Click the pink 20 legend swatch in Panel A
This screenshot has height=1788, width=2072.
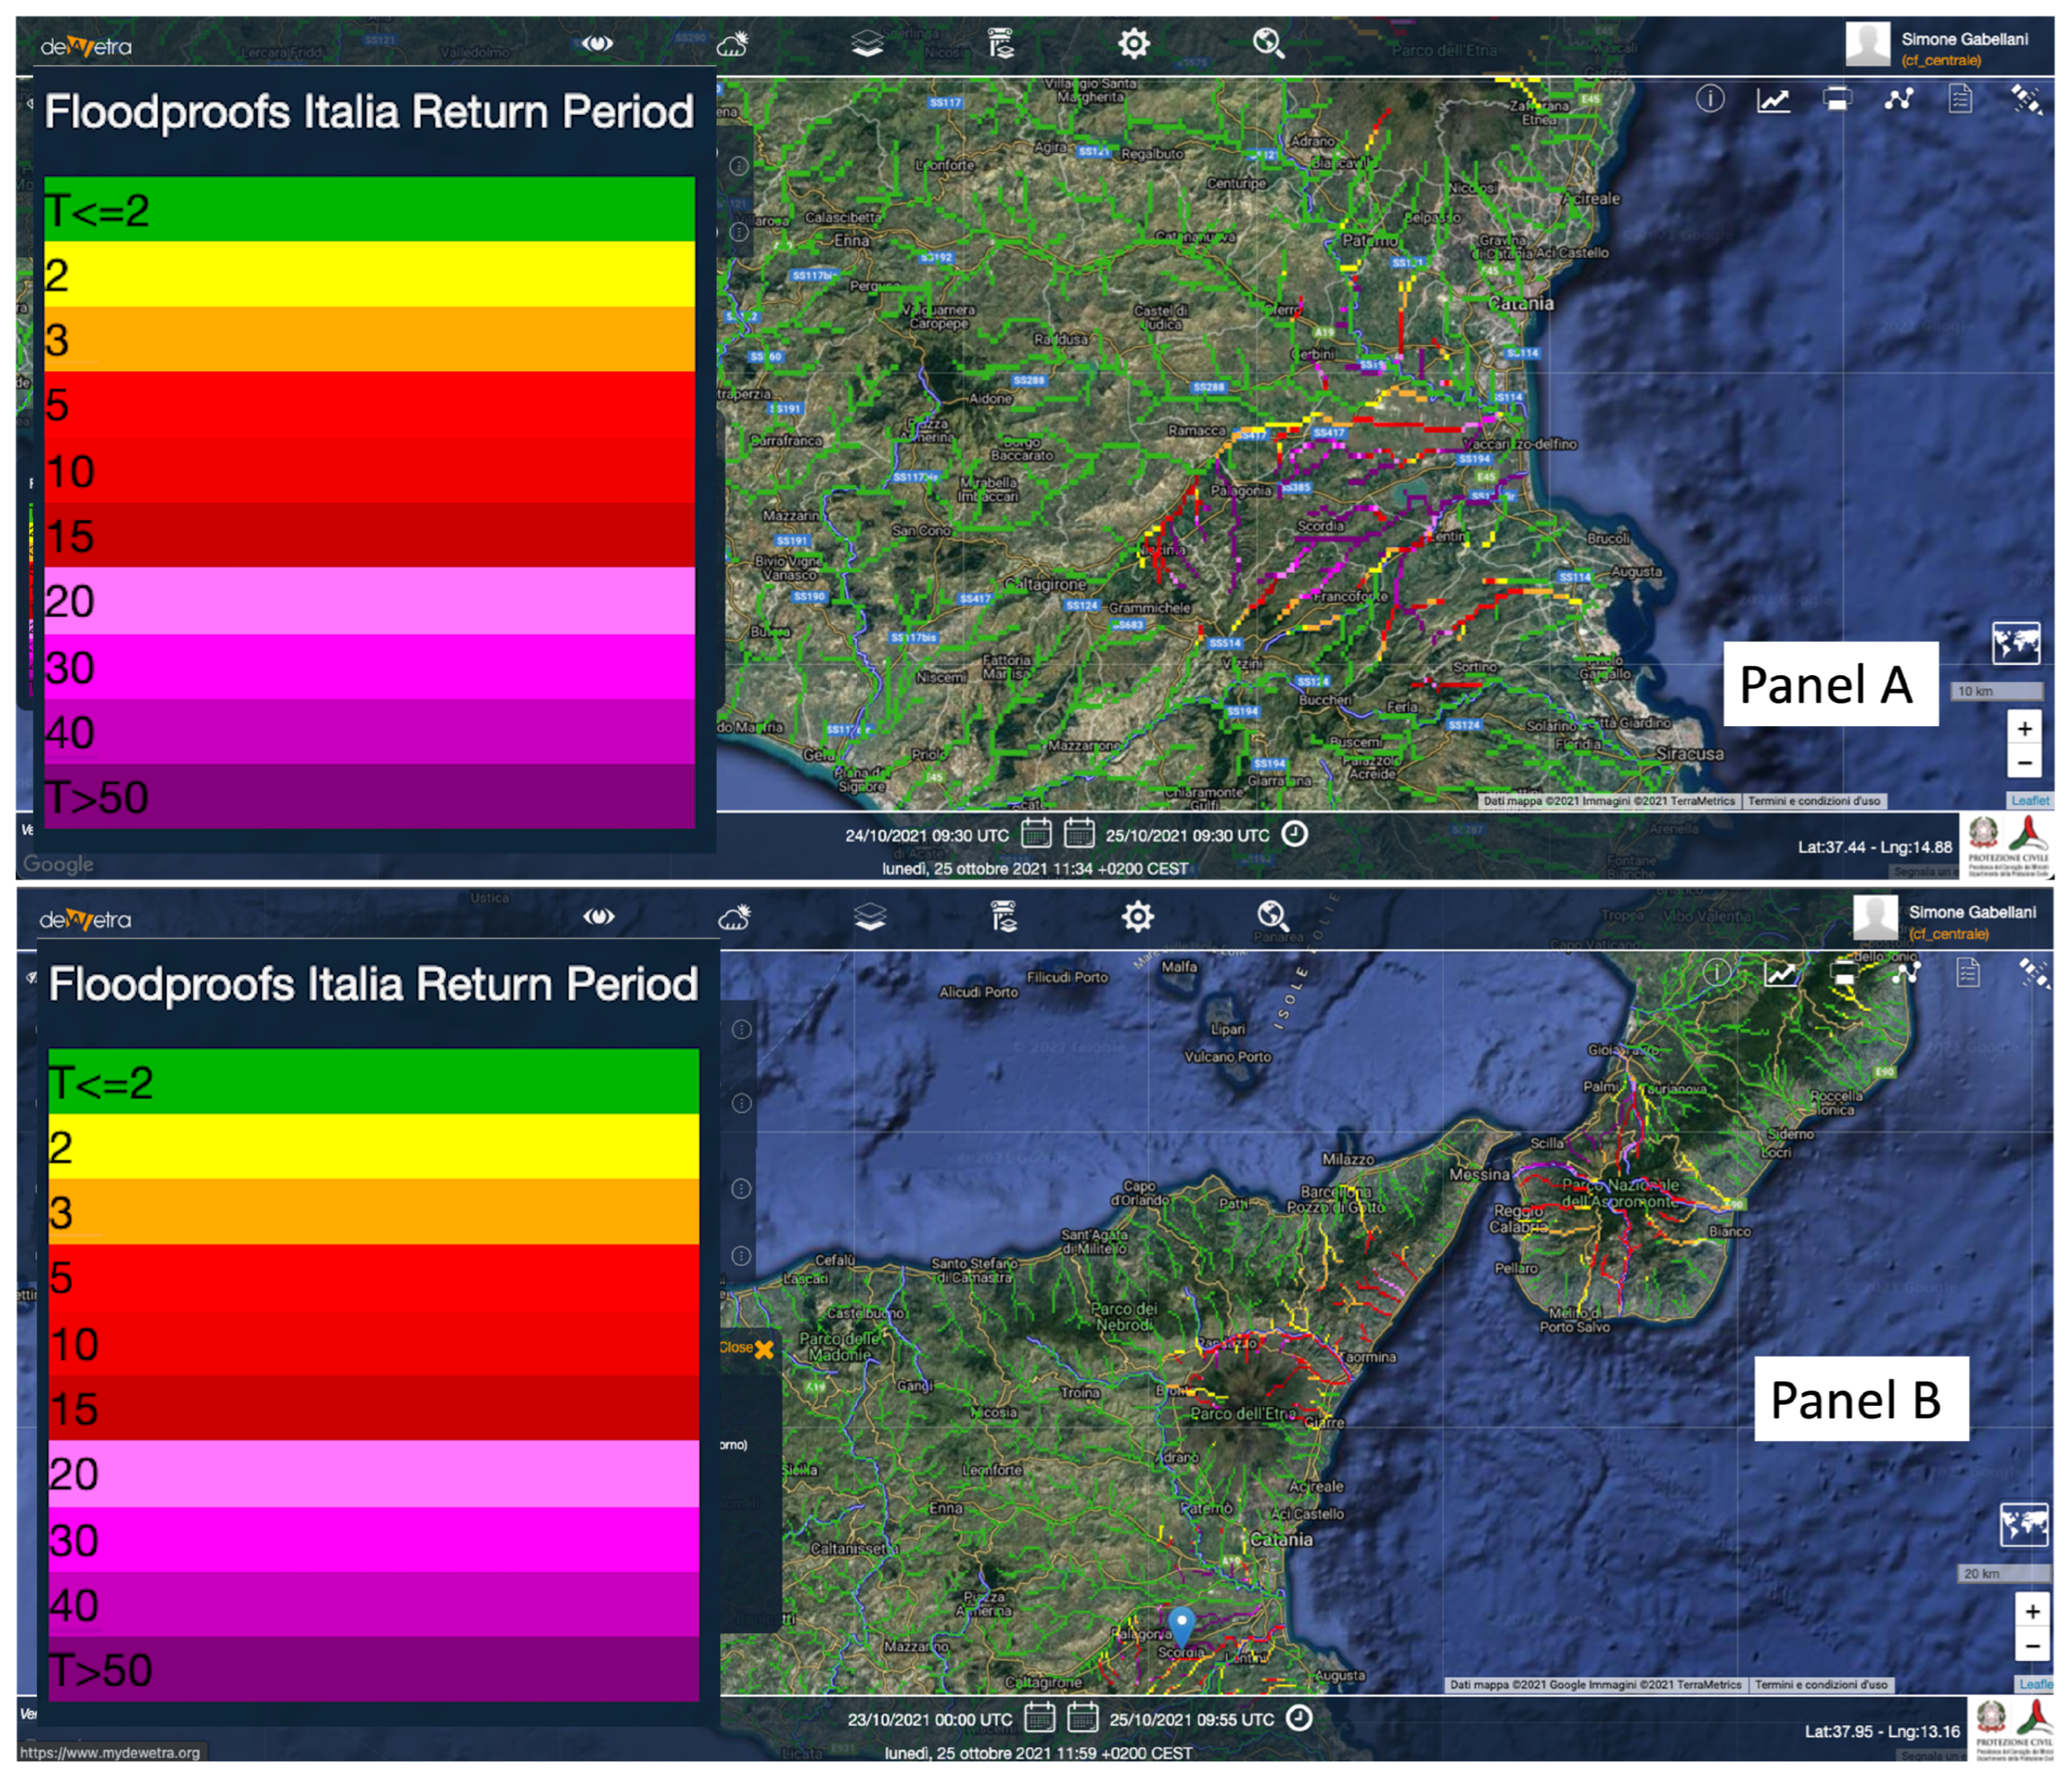click(369, 600)
